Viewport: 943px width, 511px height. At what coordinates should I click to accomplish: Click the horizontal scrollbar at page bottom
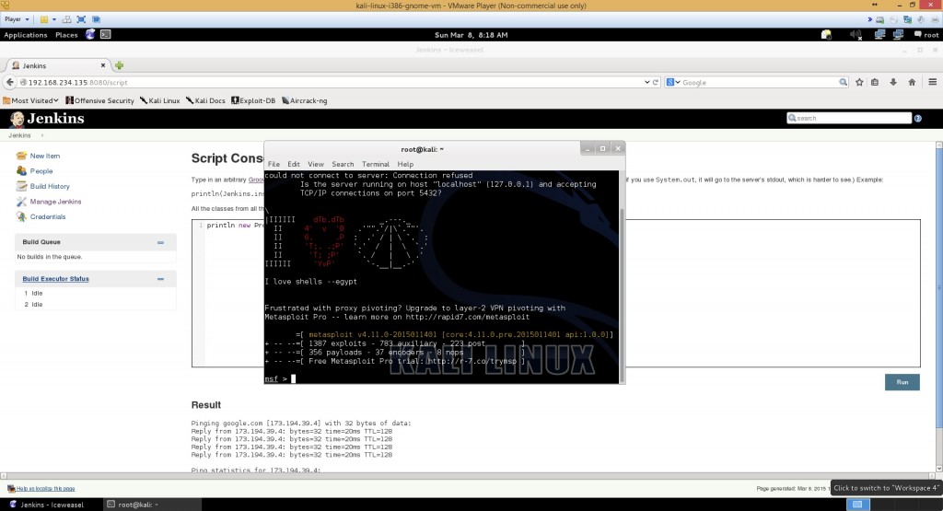click(x=468, y=476)
